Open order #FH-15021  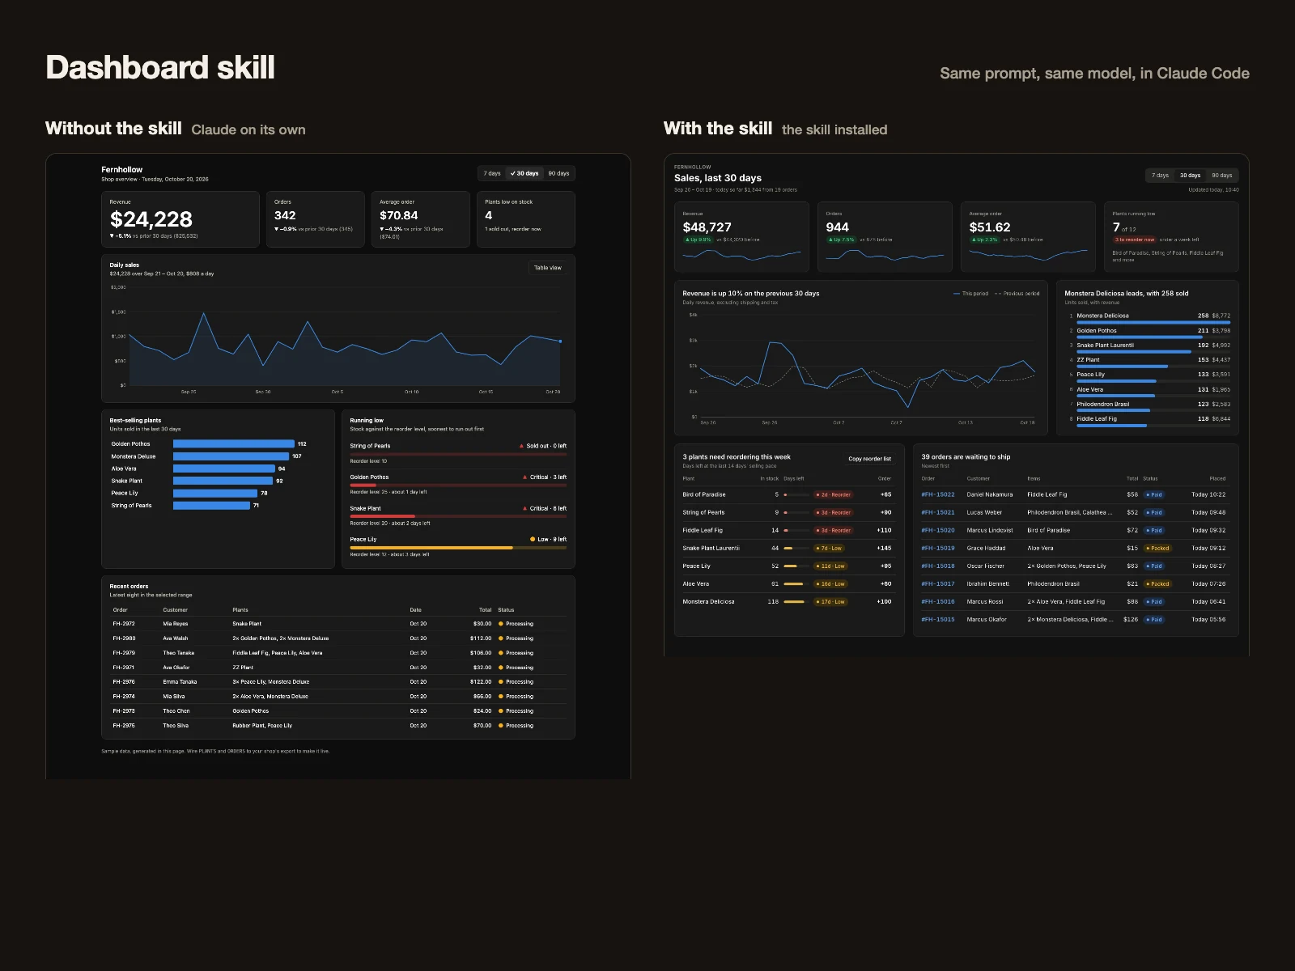[x=938, y=512]
